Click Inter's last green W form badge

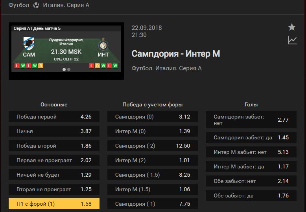click(x=115, y=66)
